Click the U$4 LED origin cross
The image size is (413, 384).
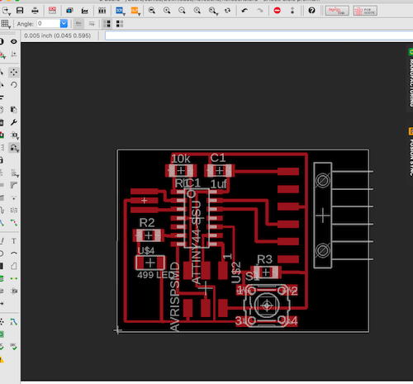[x=150, y=263]
